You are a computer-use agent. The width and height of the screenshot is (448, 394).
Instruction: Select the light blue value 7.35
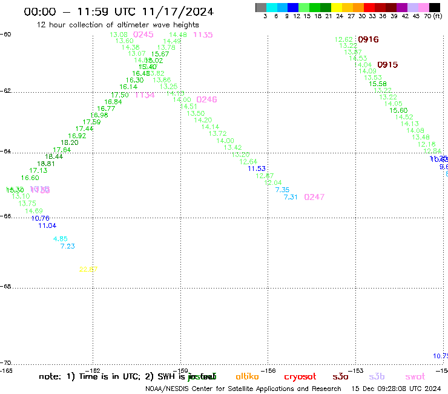282,190
